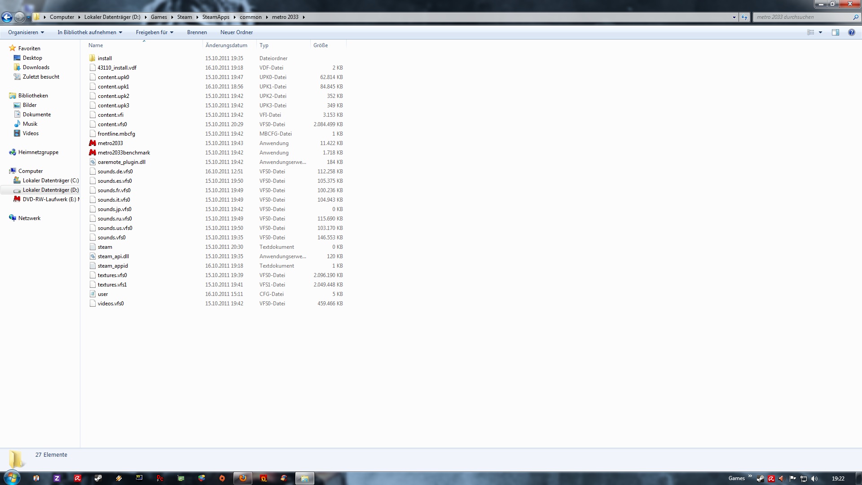Open view options dropdown arrow
The height and width of the screenshot is (485, 862).
(x=820, y=32)
